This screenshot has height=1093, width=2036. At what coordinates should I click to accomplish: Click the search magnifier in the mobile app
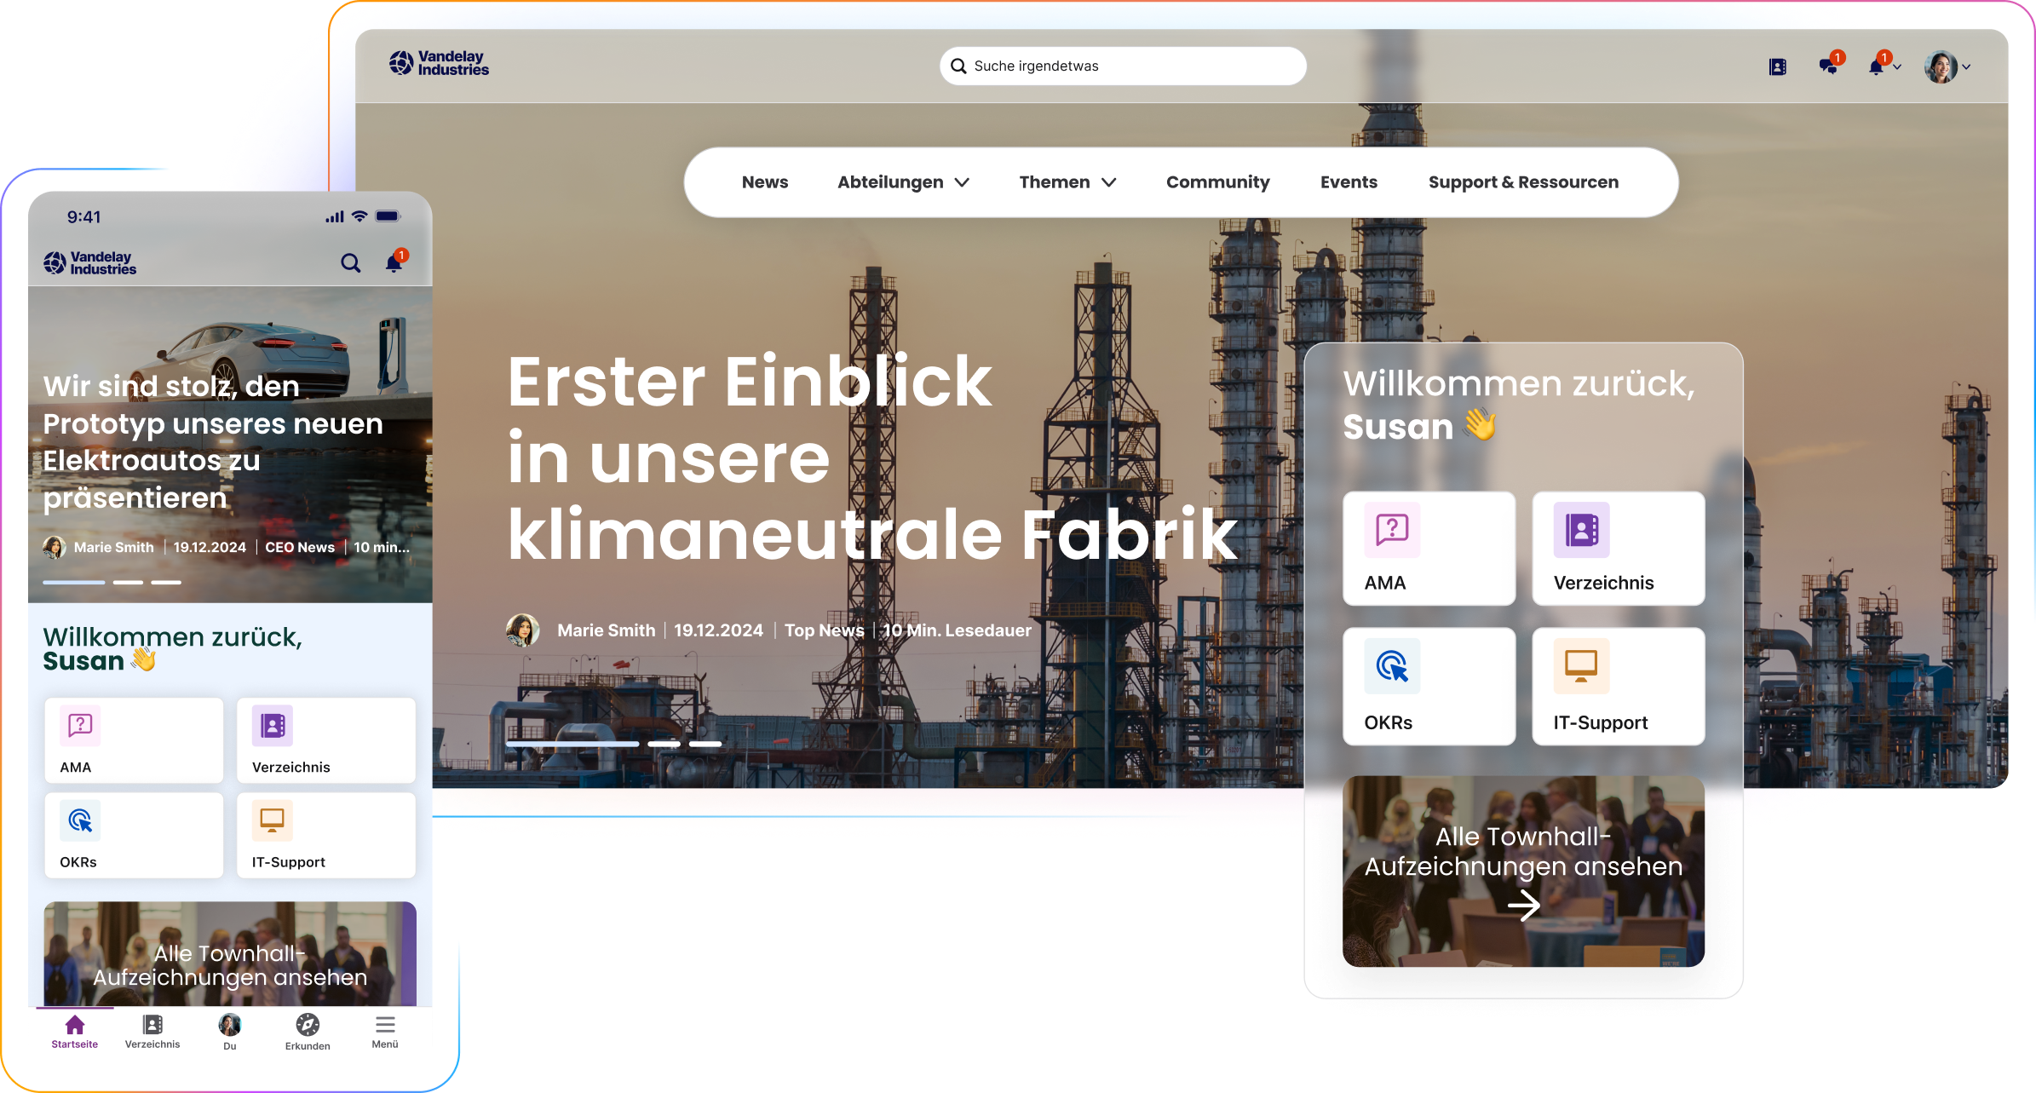(x=351, y=263)
